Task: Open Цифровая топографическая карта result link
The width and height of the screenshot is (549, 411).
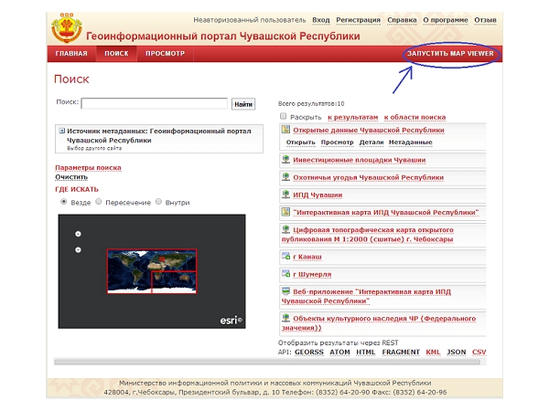Action: click(x=368, y=235)
